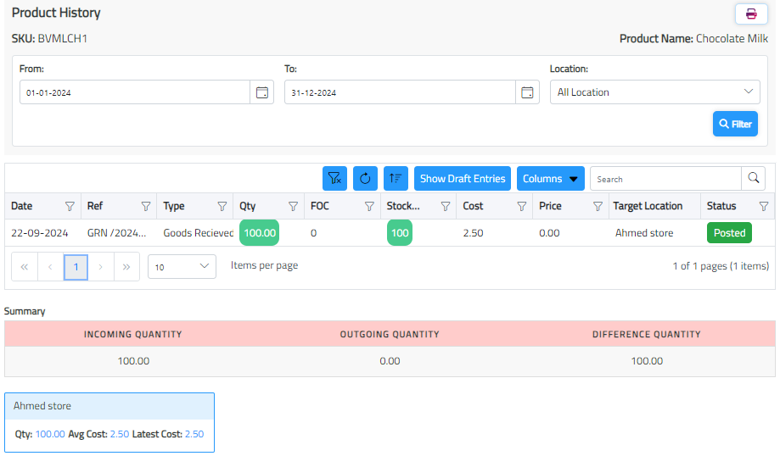
Task: Refresh the product history grid
Action: coord(365,179)
